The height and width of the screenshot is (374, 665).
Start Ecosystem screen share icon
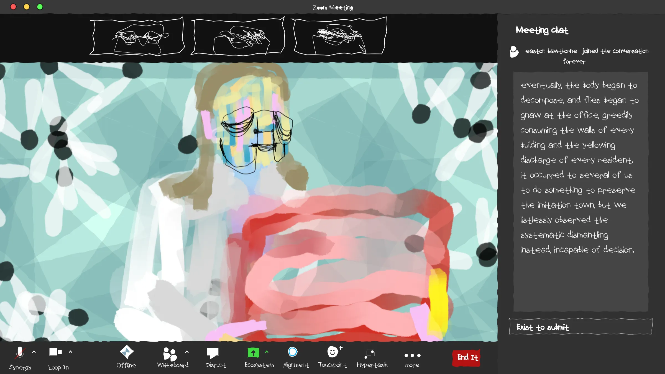253,353
